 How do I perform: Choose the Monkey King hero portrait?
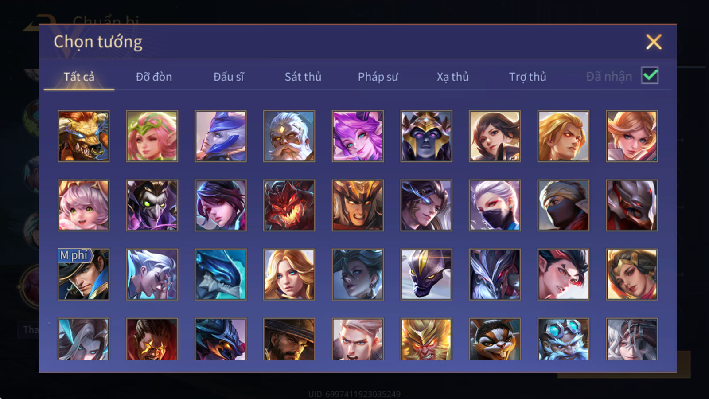point(426,339)
